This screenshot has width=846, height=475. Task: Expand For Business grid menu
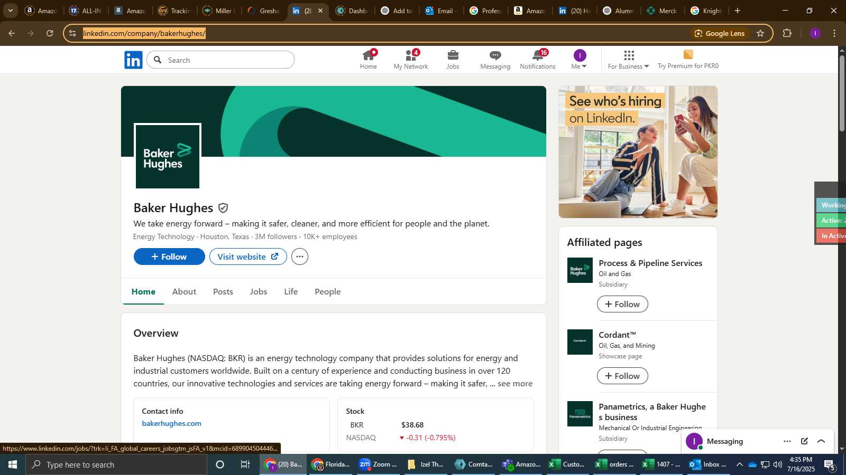point(628,60)
